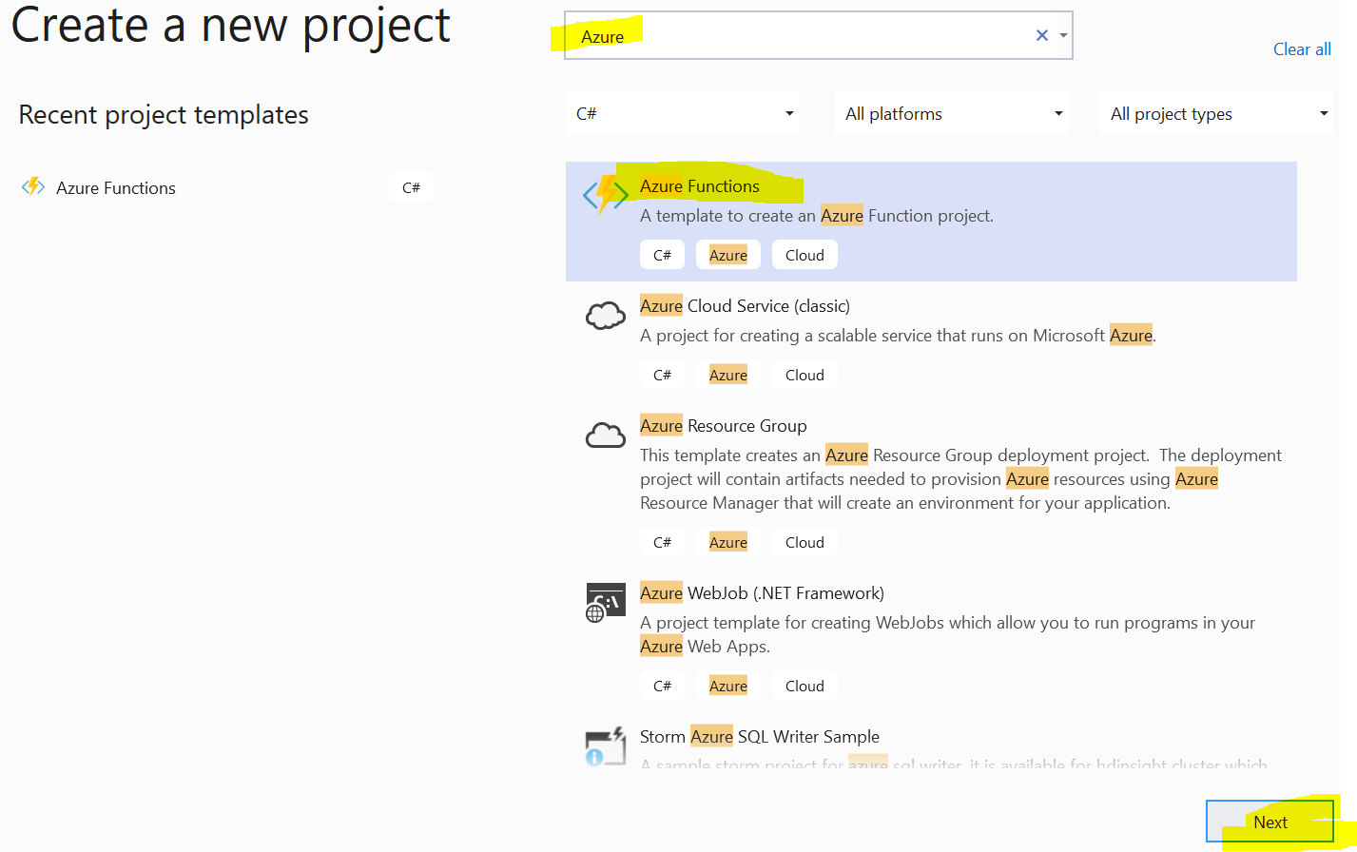
Task: Click the Azure Cloud Service cloud icon
Action: click(606, 316)
